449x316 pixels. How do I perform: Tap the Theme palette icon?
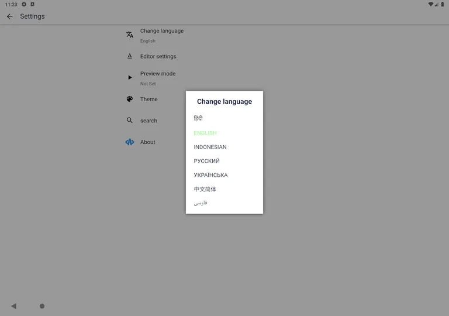coord(130,99)
